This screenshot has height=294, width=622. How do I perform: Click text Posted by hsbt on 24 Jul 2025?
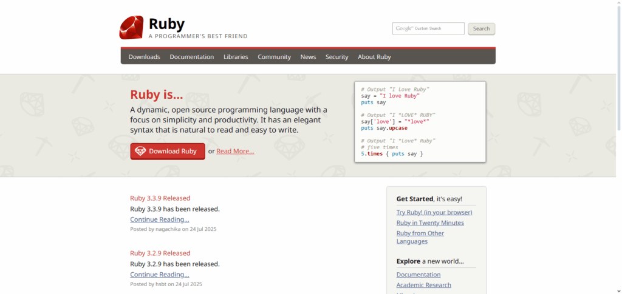tap(166, 284)
